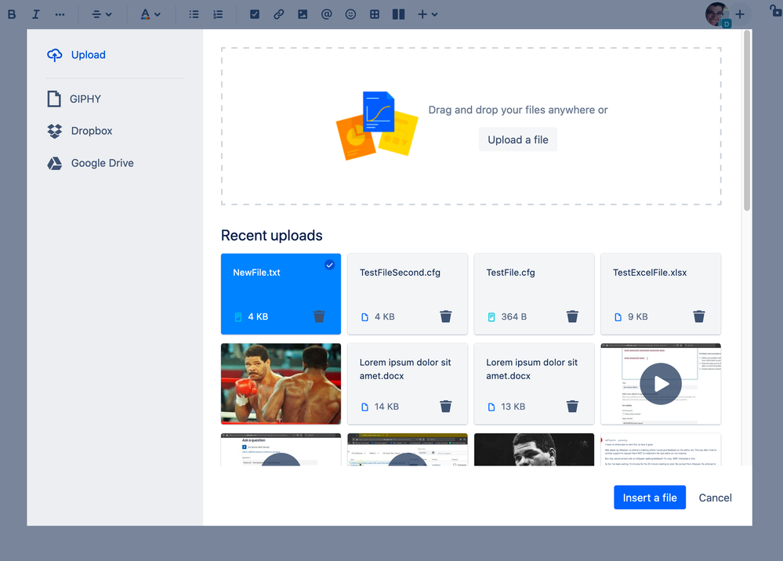Screen dimensions: 783x561
Task: Click the 9 KB file size label
Action: (638, 317)
